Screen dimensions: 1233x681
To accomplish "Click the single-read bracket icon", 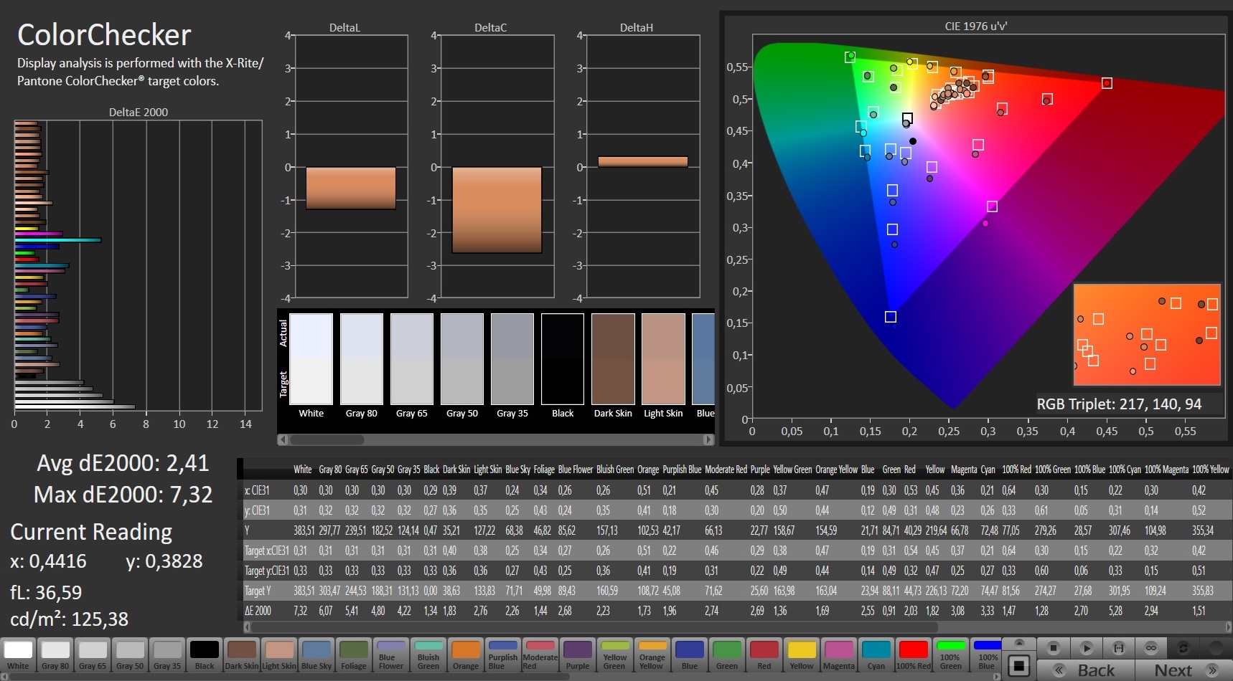I will [x=1118, y=648].
